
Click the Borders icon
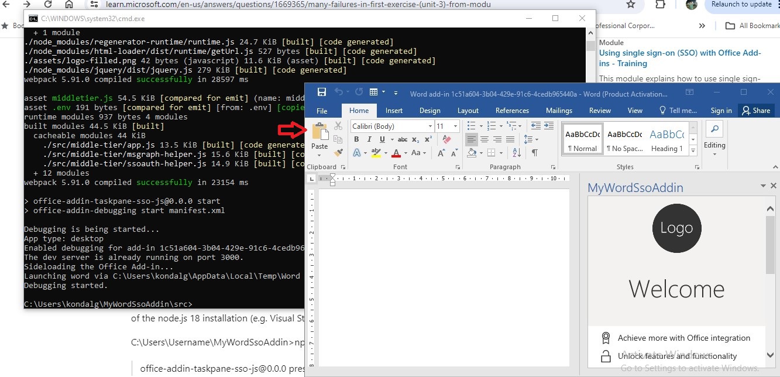(x=492, y=153)
